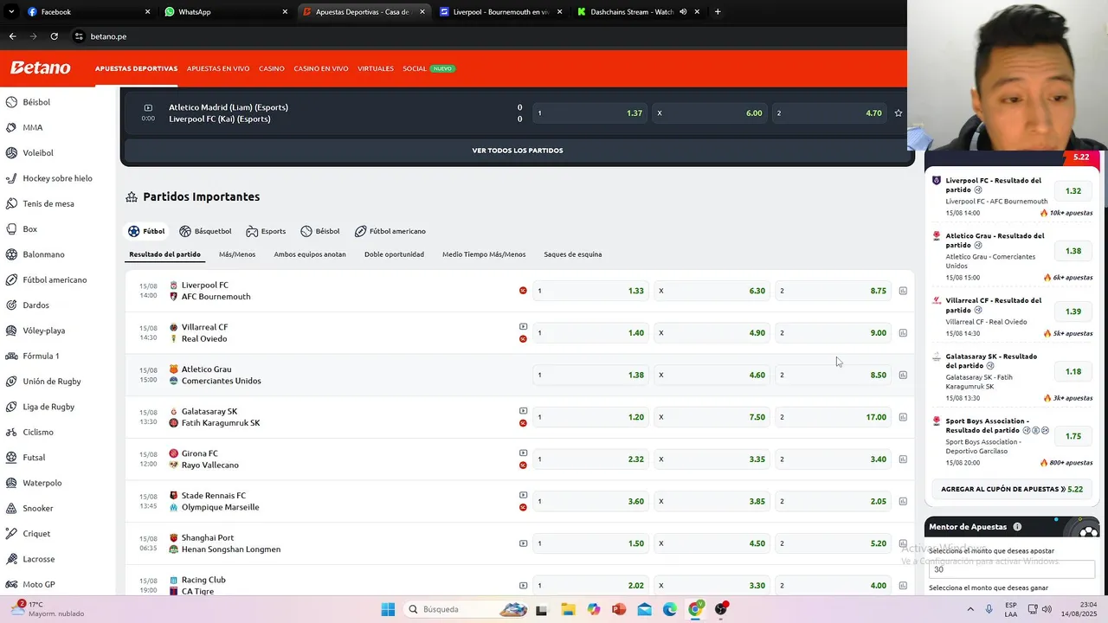Open stats icon for Liverpool FC match
Image resolution: width=1108 pixels, height=623 pixels.
tap(903, 291)
